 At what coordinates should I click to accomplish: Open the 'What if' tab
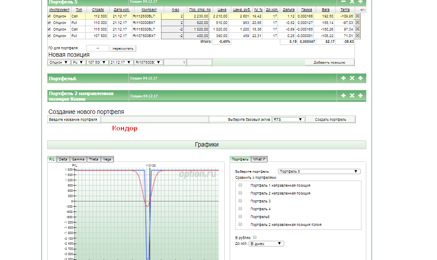259,160
